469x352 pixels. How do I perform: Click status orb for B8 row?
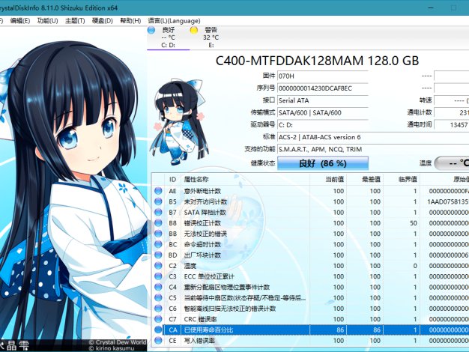[x=158, y=223]
